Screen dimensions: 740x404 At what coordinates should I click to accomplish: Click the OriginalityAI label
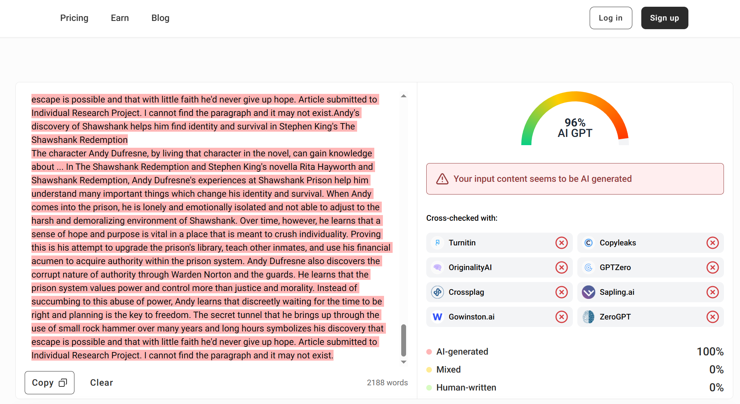(x=470, y=267)
